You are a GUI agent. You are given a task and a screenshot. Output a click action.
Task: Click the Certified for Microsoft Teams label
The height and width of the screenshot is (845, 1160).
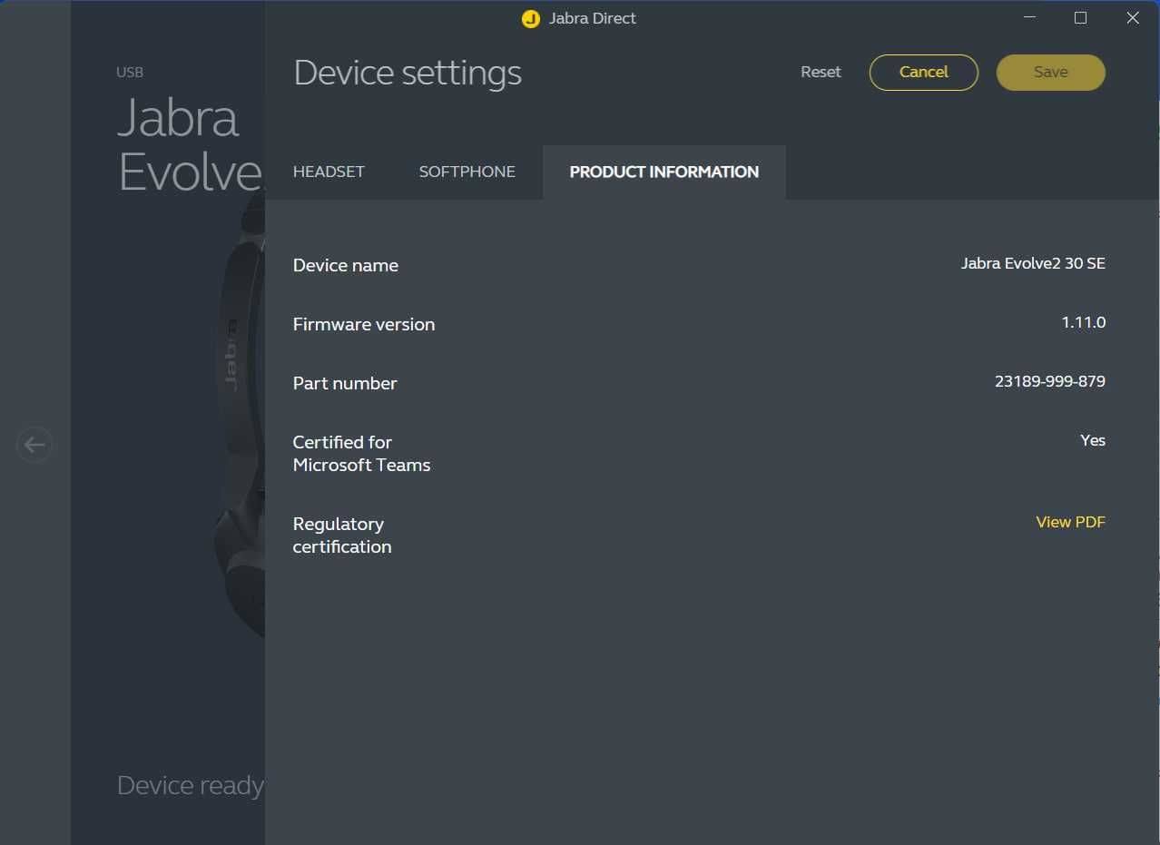point(361,454)
